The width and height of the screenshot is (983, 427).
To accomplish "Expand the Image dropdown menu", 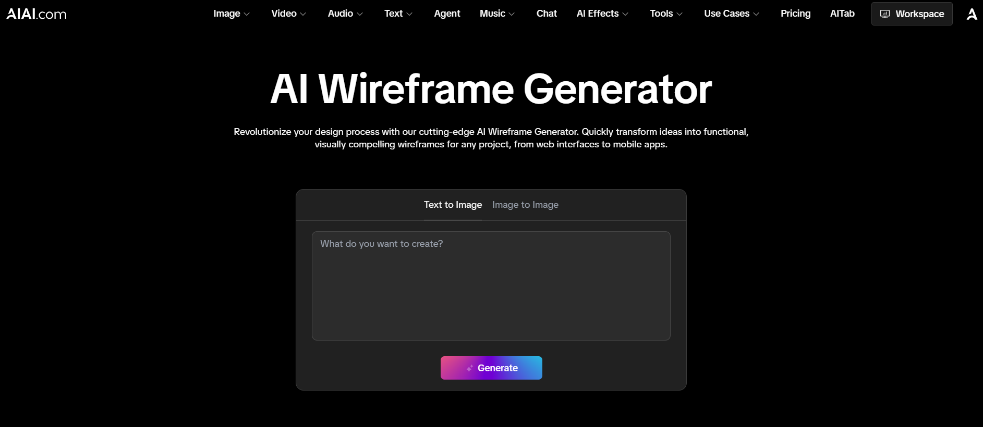I will [232, 14].
